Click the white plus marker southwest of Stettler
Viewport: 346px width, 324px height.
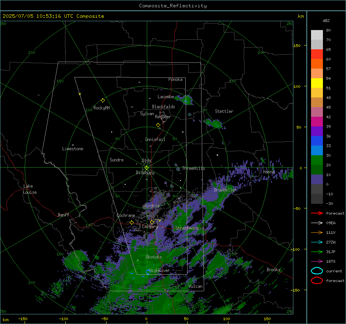pos(217,155)
